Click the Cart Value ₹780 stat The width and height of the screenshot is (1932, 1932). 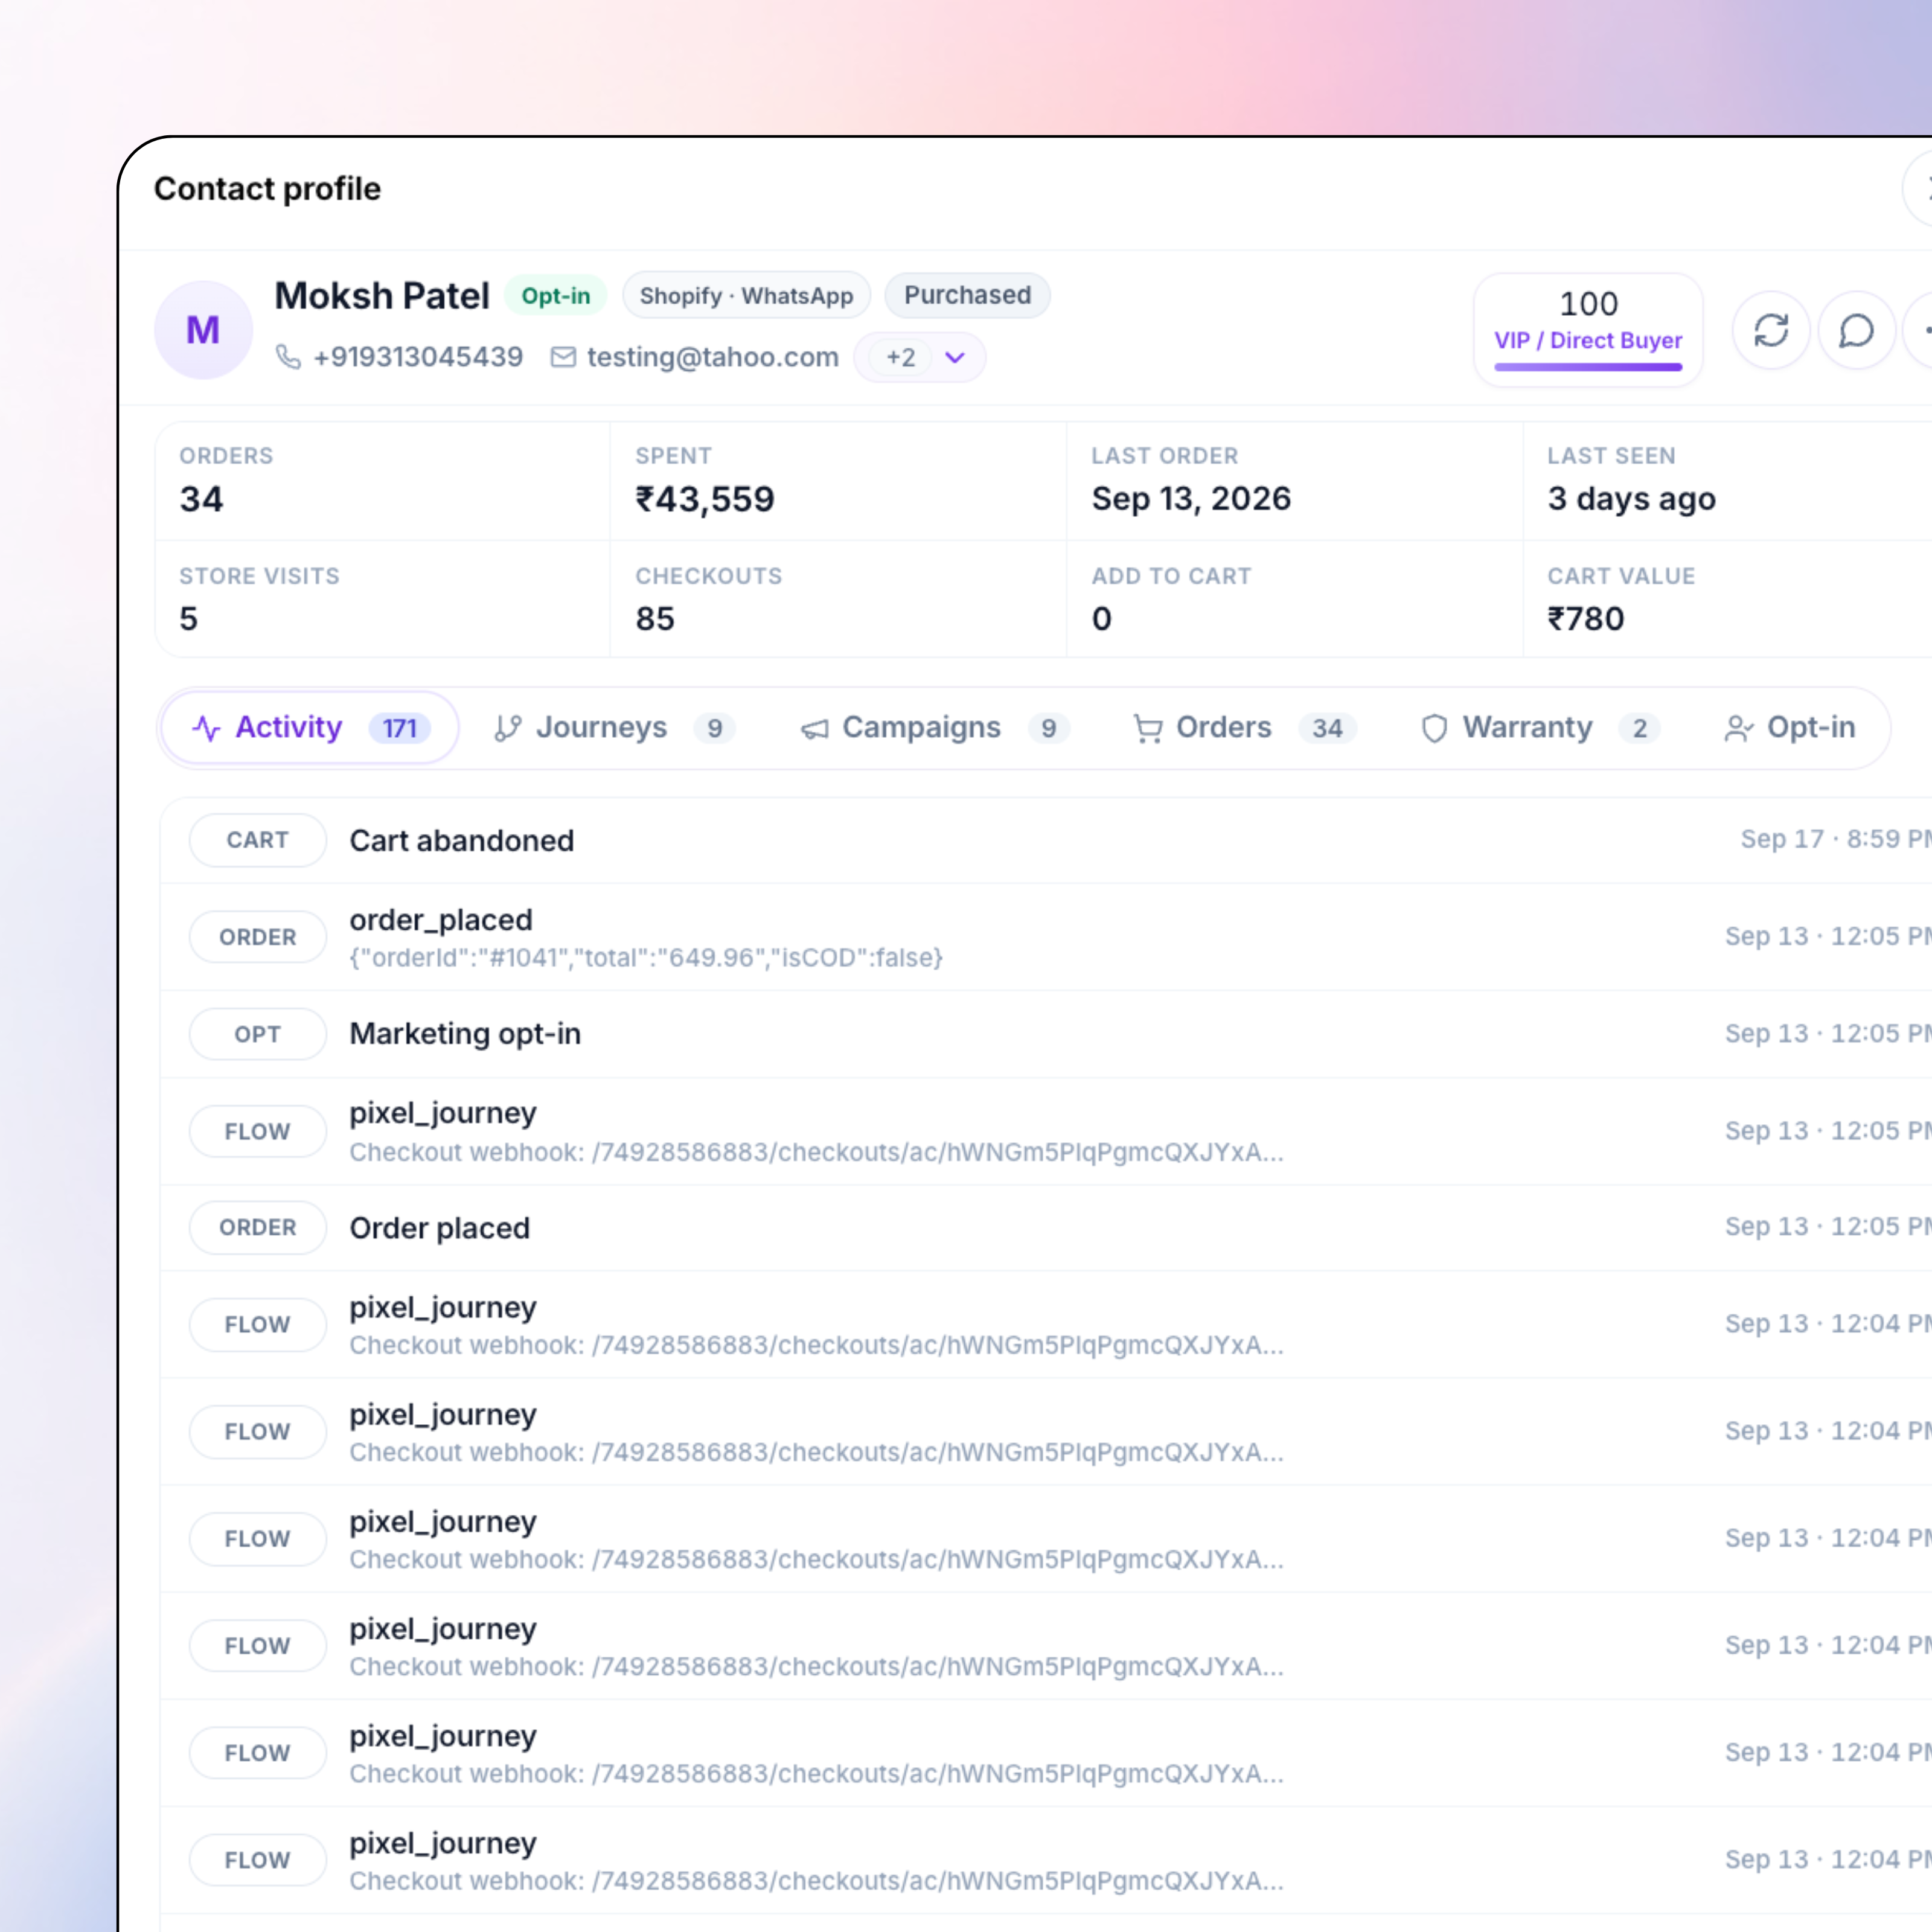tap(1728, 599)
